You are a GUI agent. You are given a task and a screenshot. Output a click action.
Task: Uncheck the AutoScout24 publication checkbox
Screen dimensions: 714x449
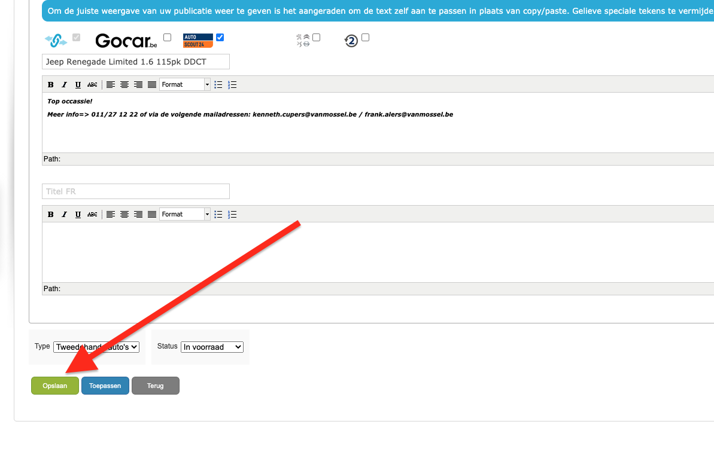pyautogui.click(x=220, y=37)
